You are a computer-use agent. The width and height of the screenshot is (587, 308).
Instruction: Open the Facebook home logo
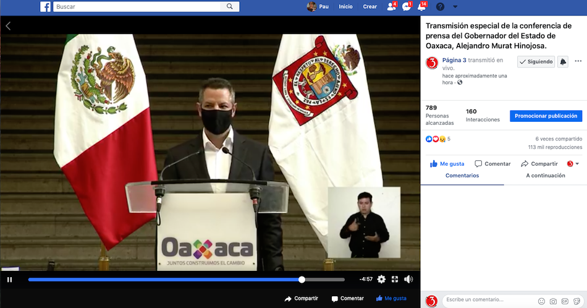45,7
